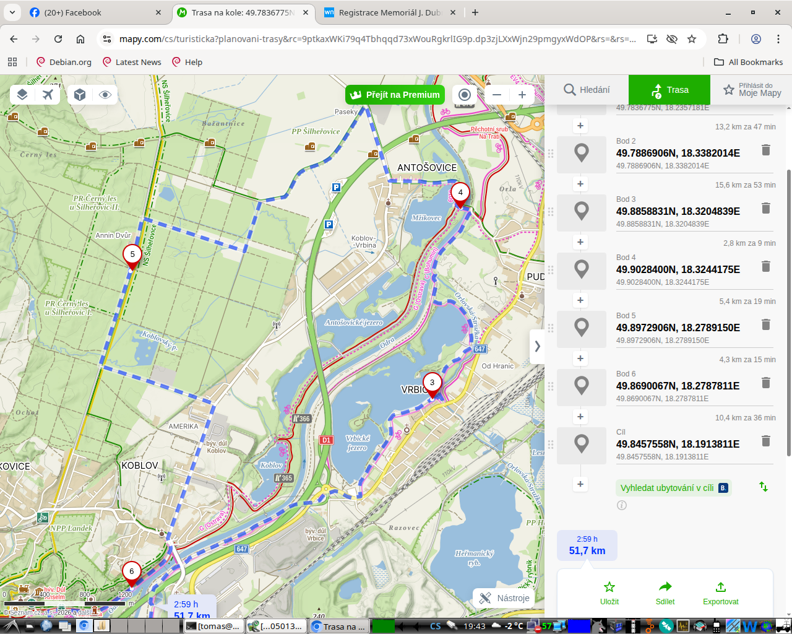Image resolution: width=792 pixels, height=634 pixels.
Task: Remove the Cíl destination point
Action: (x=765, y=441)
